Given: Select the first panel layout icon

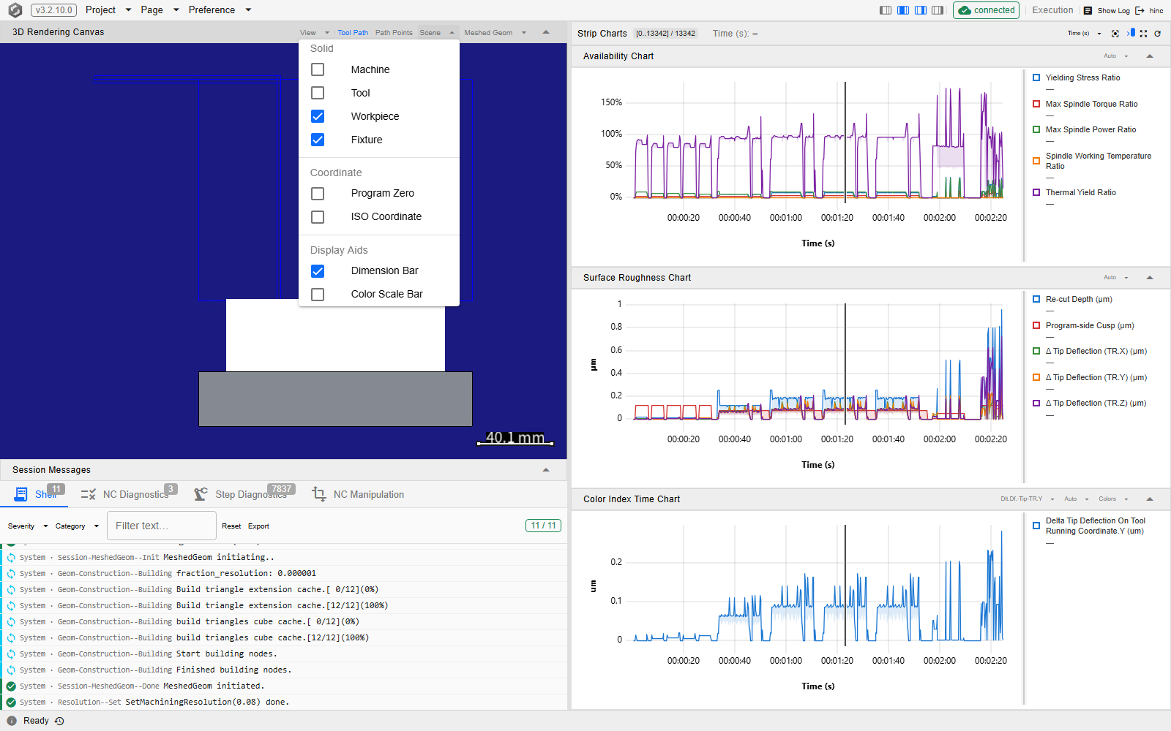Looking at the screenshot, I should point(886,10).
